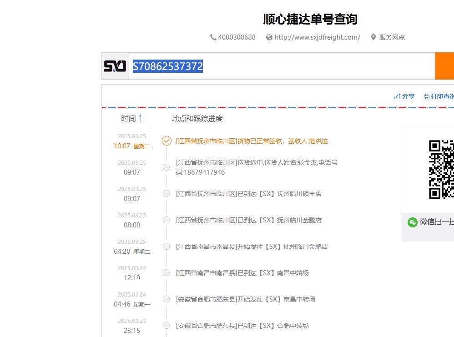454x337 pixels.
Task: Click the 送货途中 courier 张金杰 entry text
Action: point(257,167)
